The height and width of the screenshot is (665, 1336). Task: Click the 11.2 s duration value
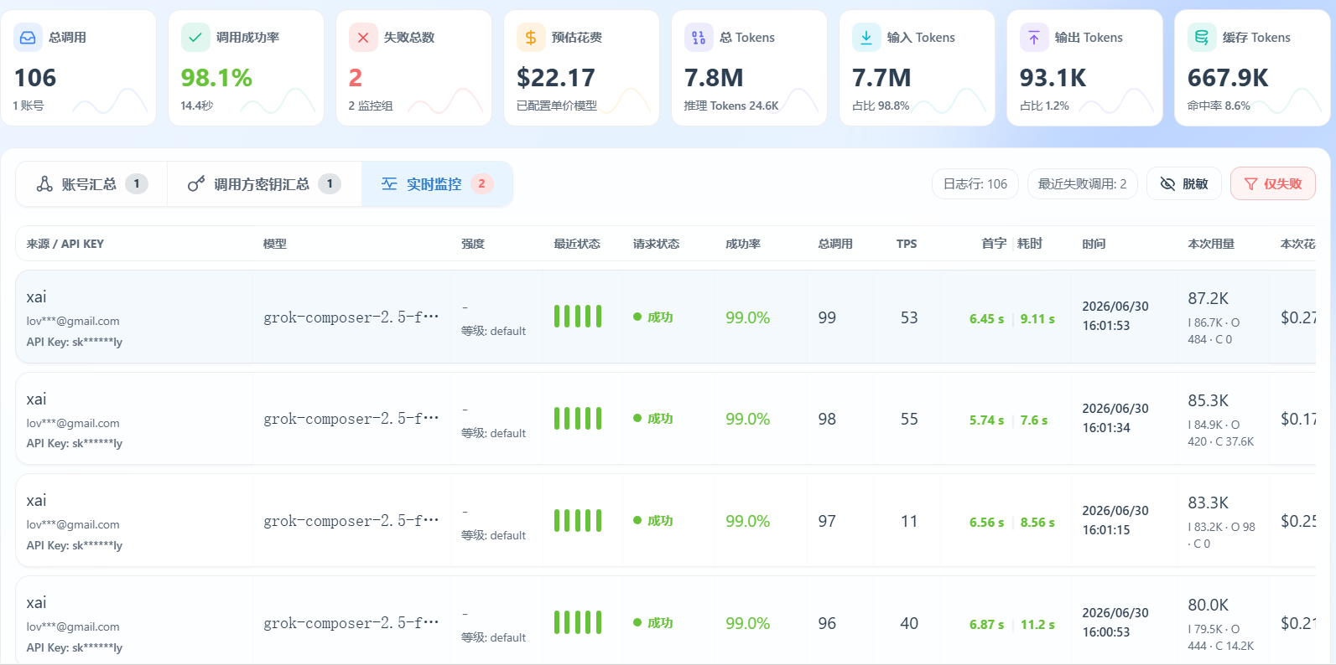pos(1037,625)
